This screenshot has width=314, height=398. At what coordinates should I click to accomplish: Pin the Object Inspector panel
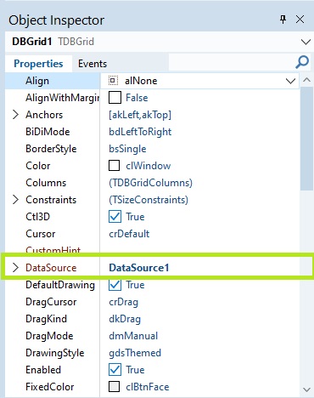pyautogui.click(x=283, y=20)
